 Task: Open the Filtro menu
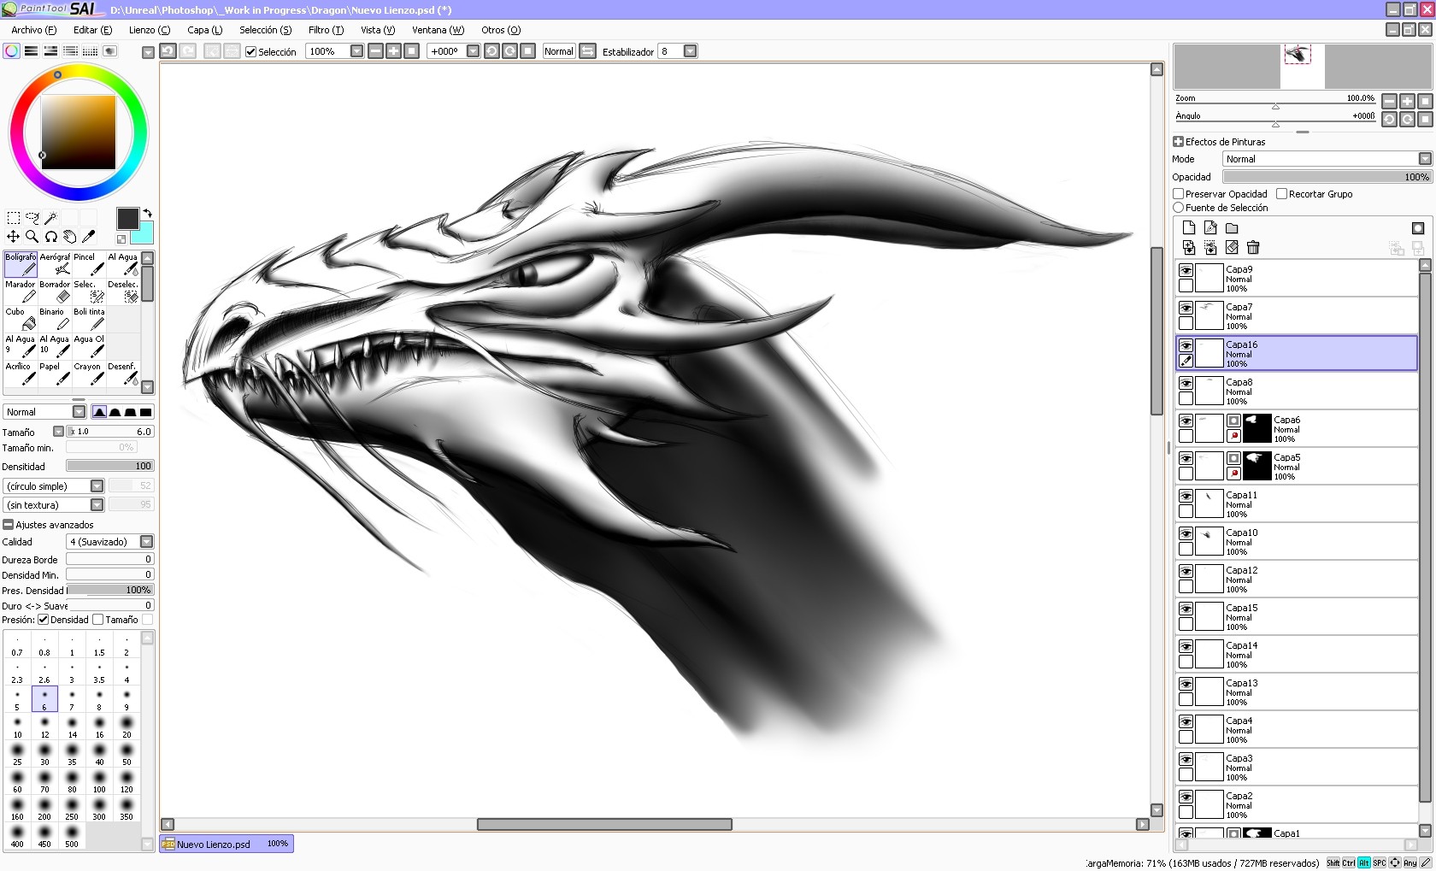tap(326, 30)
